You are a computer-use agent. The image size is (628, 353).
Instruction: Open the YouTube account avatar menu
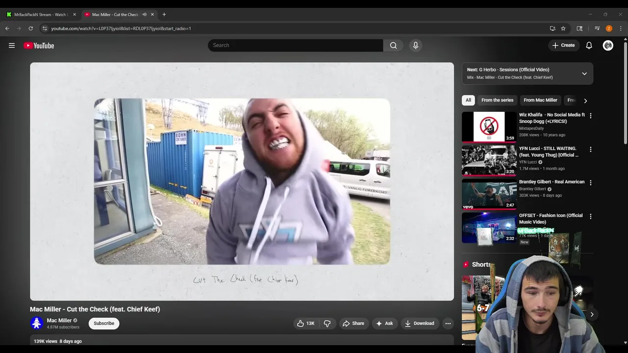pyautogui.click(x=608, y=45)
